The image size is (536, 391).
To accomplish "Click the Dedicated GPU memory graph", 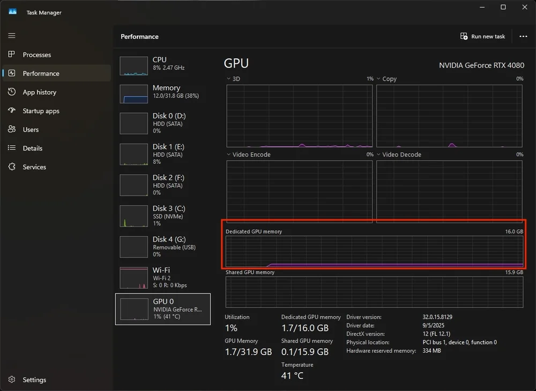I will pyautogui.click(x=374, y=251).
